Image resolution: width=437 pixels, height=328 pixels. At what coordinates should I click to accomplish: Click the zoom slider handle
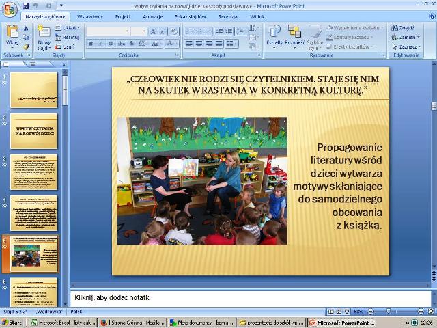tap(389, 311)
